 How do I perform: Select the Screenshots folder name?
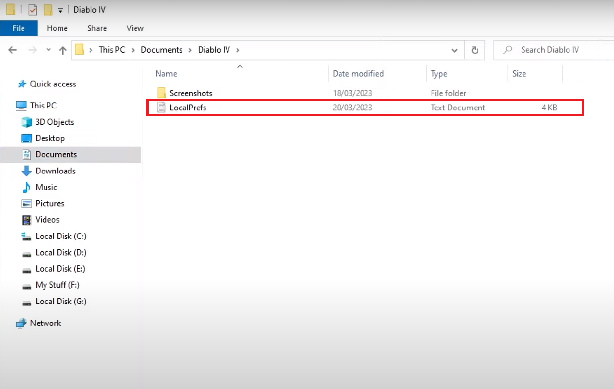click(x=191, y=93)
